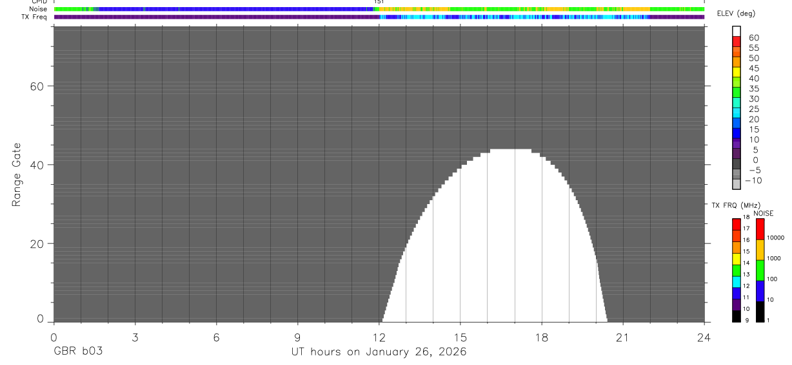Viewport: 792px width, 365px height.
Task: Click the white top swatch of the ELEV colorbar
Action: (737, 31)
